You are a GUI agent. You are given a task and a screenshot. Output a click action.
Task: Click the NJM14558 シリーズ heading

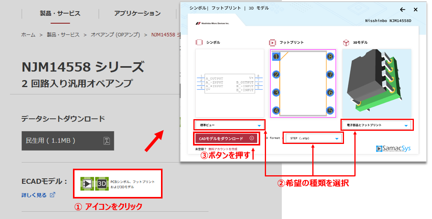[83, 67]
